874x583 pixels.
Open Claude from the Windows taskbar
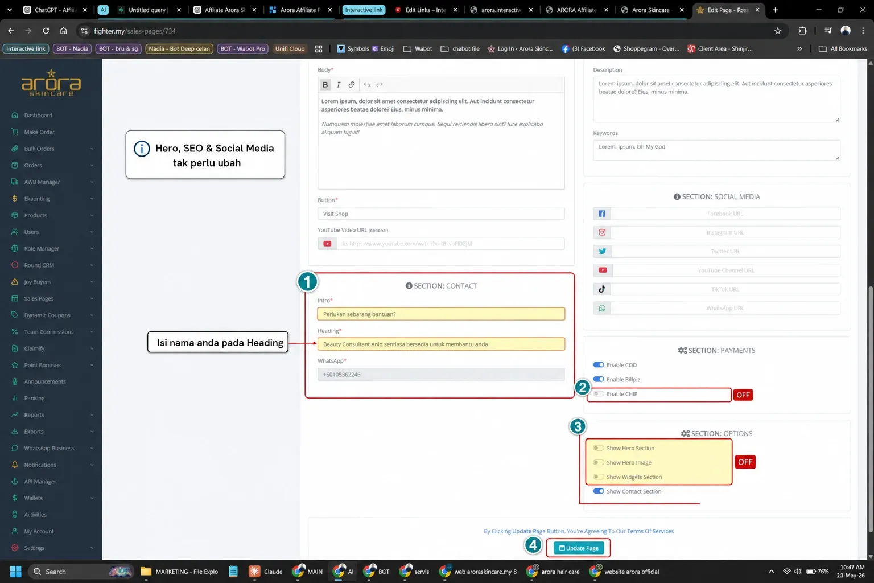tap(266, 572)
